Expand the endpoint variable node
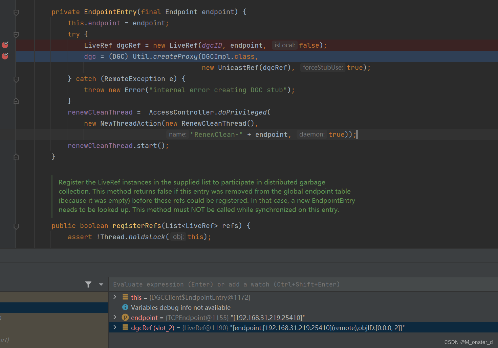Viewport: 498px width, 348px height. 115,317
